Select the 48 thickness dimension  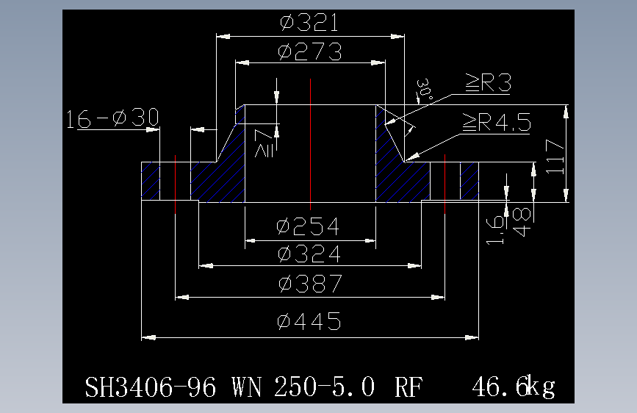pyautogui.click(x=522, y=222)
